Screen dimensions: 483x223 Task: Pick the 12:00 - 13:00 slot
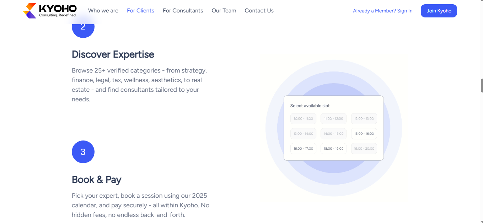(x=364, y=119)
